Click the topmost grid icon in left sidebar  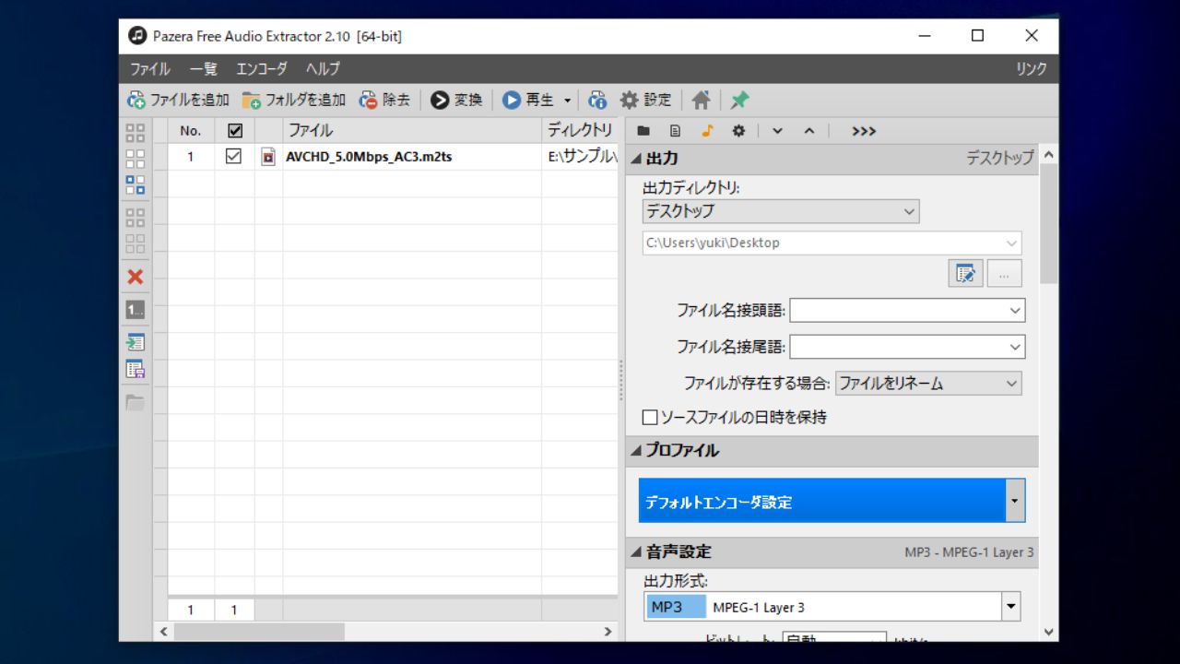pyautogui.click(x=136, y=133)
